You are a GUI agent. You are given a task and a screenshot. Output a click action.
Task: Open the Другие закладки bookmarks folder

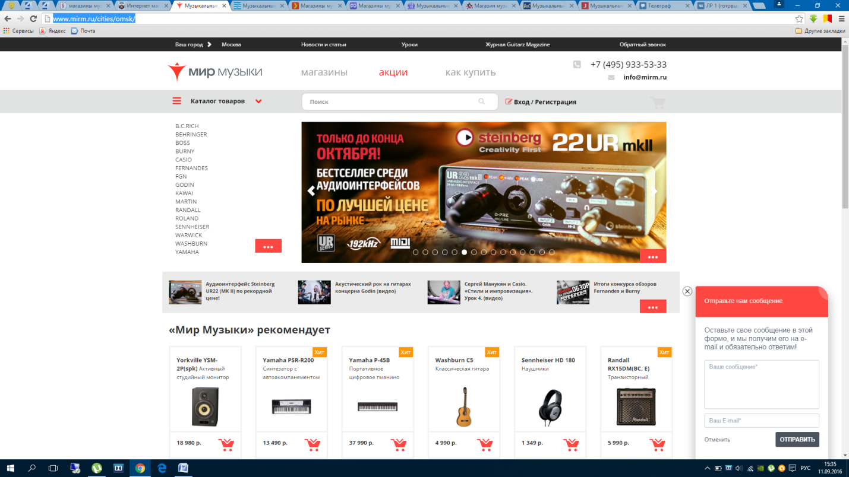coord(820,31)
